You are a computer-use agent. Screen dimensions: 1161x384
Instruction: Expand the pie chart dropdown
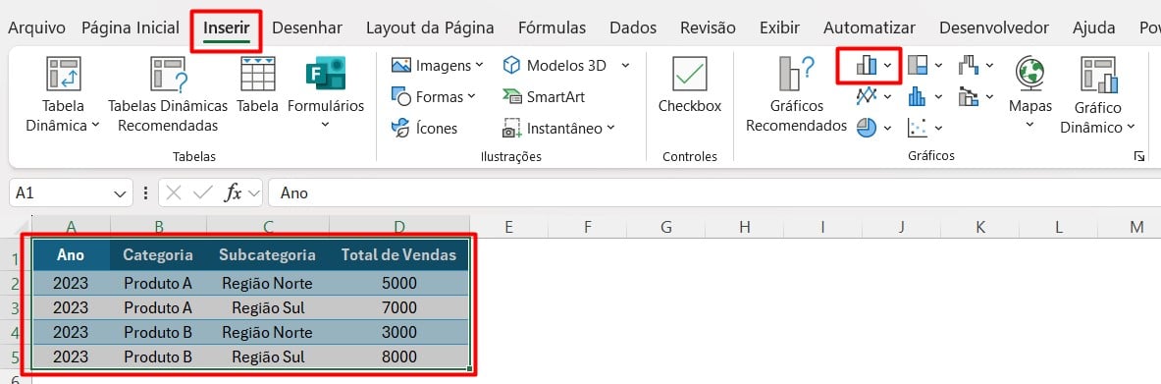(888, 129)
